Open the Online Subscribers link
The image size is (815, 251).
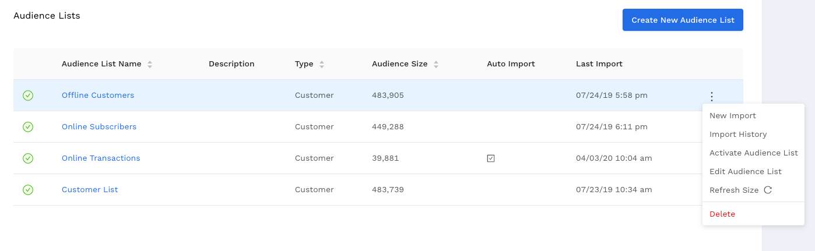99,127
